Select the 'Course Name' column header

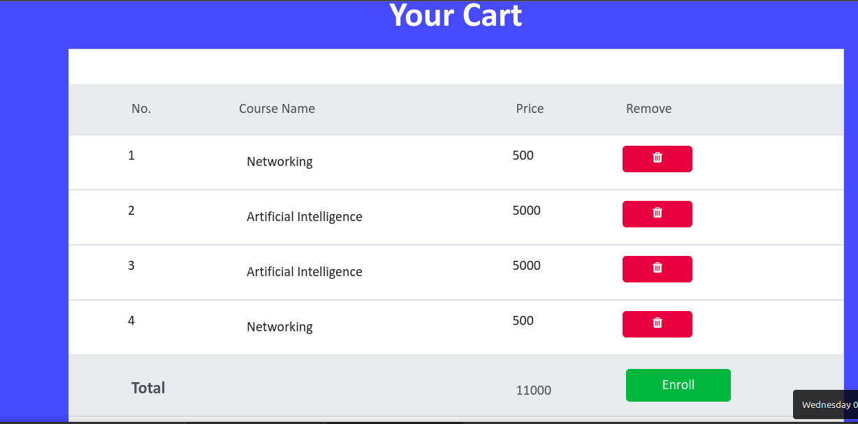(x=277, y=109)
